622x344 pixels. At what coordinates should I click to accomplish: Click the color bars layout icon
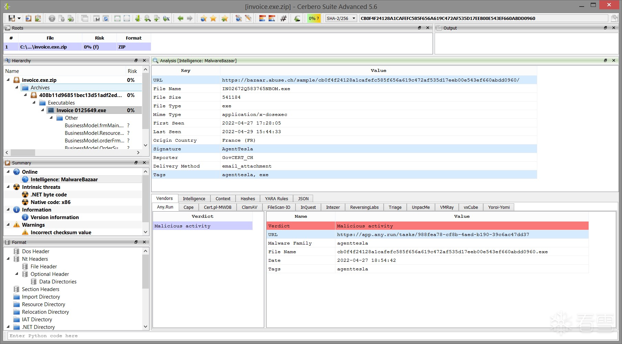point(262,19)
